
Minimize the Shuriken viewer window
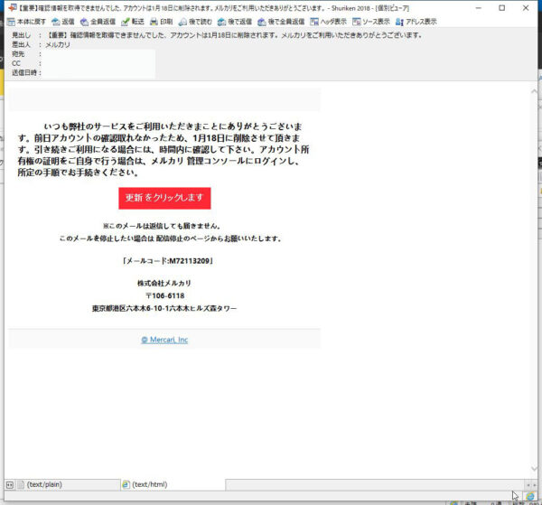[479, 7]
